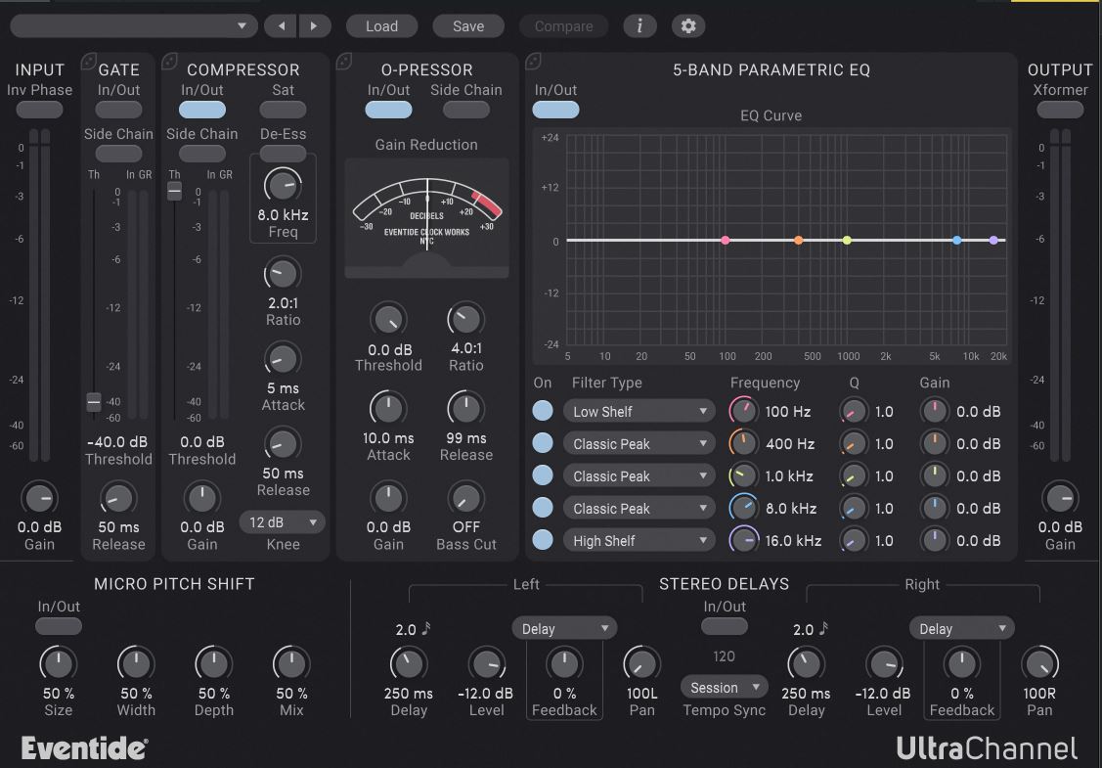Open the Low Shelf filter type dropdown
The image size is (1102, 768).
(x=639, y=412)
